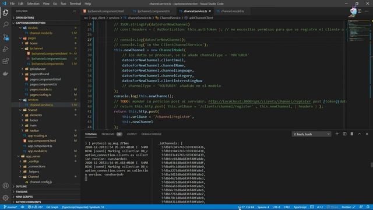Image resolution: width=373 pixels, height=210 pixels.
Task: Open pages.module.ts in explorer
Action: coord(40,89)
